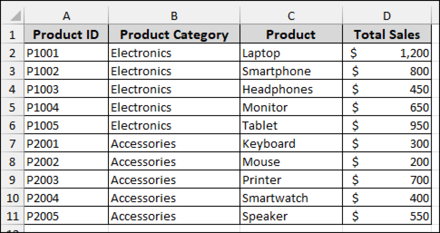
Task: Select the entire column B header
Action: 174,16
